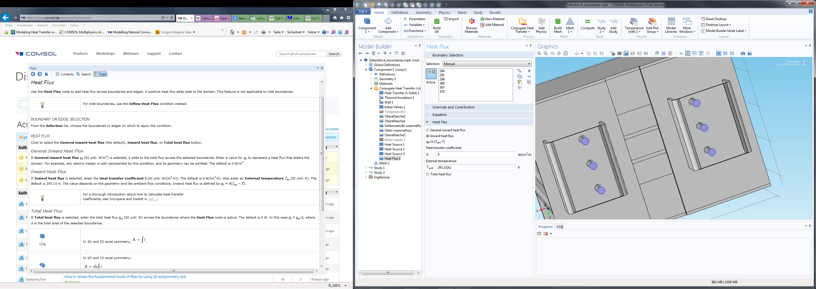Image resolution: width=816 pixels, height=289 pixels.
Task: Reset hiding with the circular arrow icon
Action: click(708, 53)
